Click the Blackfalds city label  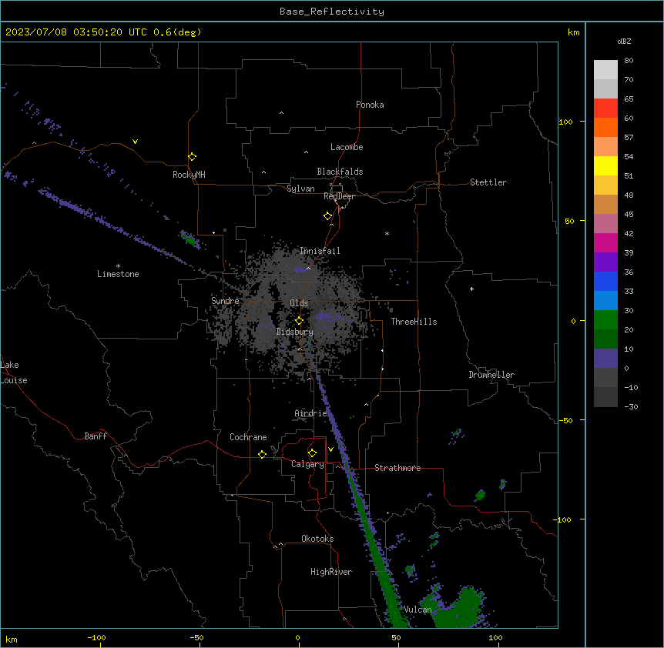pyautogui.click(x=340, y=172)
